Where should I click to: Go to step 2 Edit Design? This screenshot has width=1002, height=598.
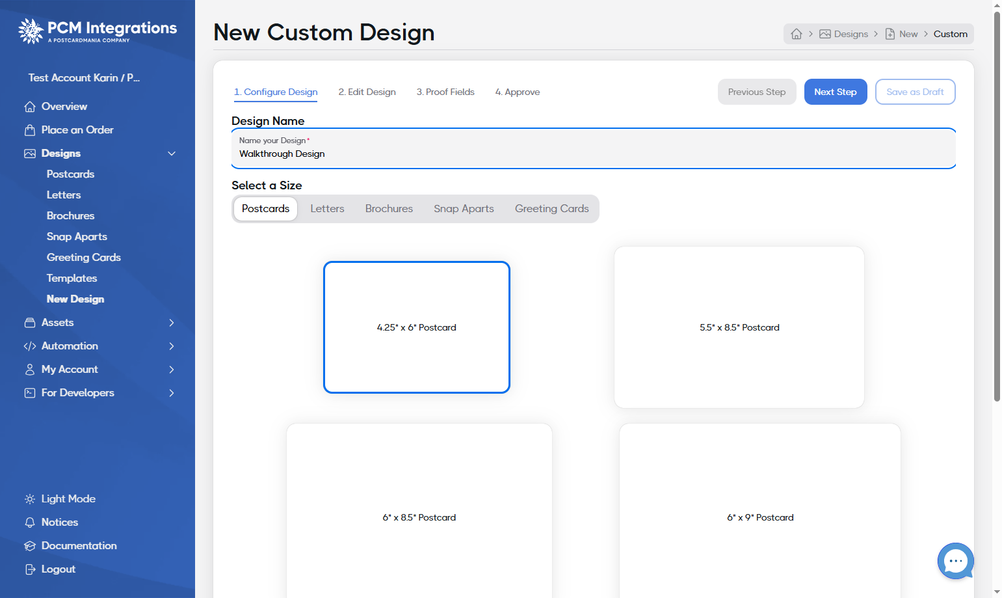coord(367,92)
